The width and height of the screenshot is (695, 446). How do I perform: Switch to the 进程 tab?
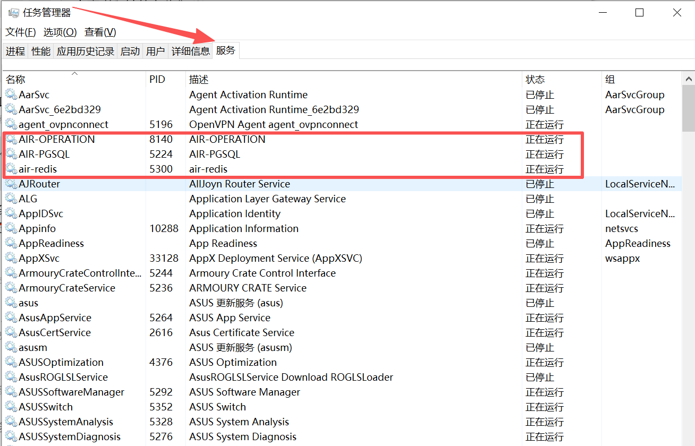click(15, 52)
